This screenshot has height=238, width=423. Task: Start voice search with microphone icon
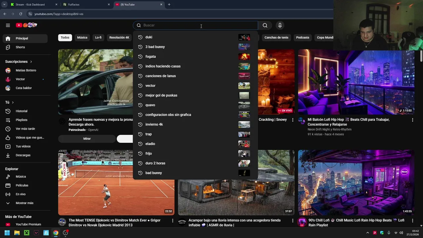280,25
